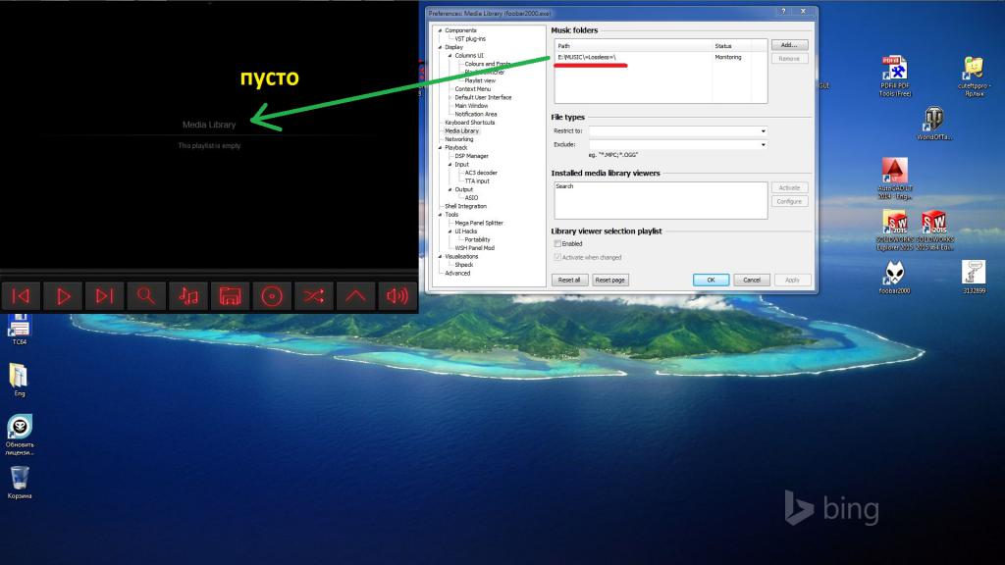1005x565 pixels.
Task: Click the speaker volume icon
Action: click(x=397, y=296)
